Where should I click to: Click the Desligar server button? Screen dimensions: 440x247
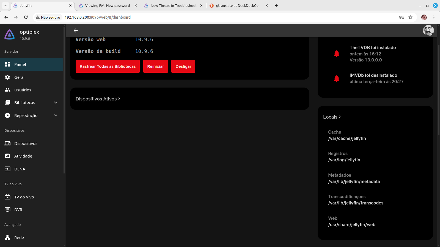[x=183, y=66]
